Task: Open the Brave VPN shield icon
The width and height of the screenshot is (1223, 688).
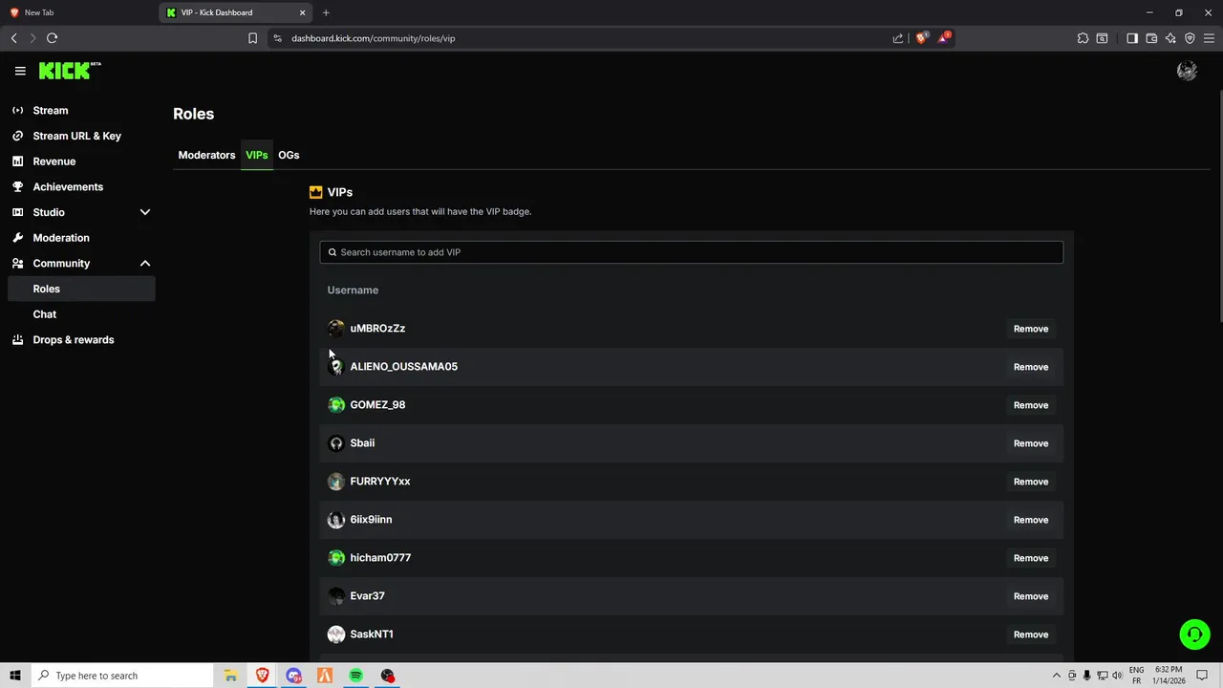Action: pyautogui.click(x=1190, y=38)
